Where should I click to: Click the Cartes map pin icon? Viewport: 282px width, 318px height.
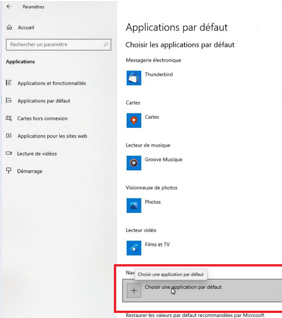point(134,121)
